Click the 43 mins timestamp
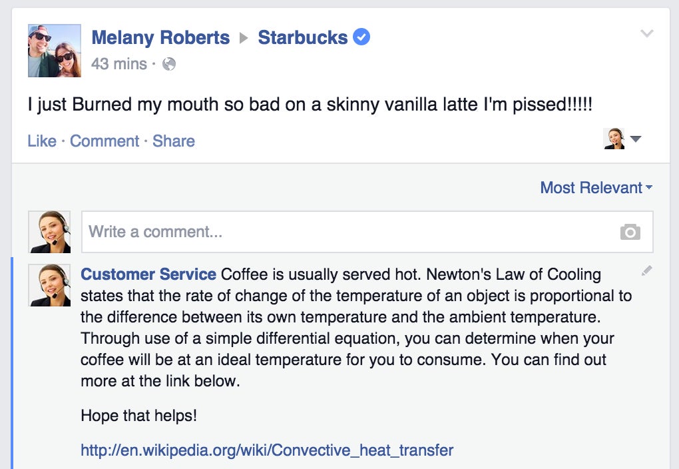Viewport: 679px width, 469px height. click(x=119, y=64)
